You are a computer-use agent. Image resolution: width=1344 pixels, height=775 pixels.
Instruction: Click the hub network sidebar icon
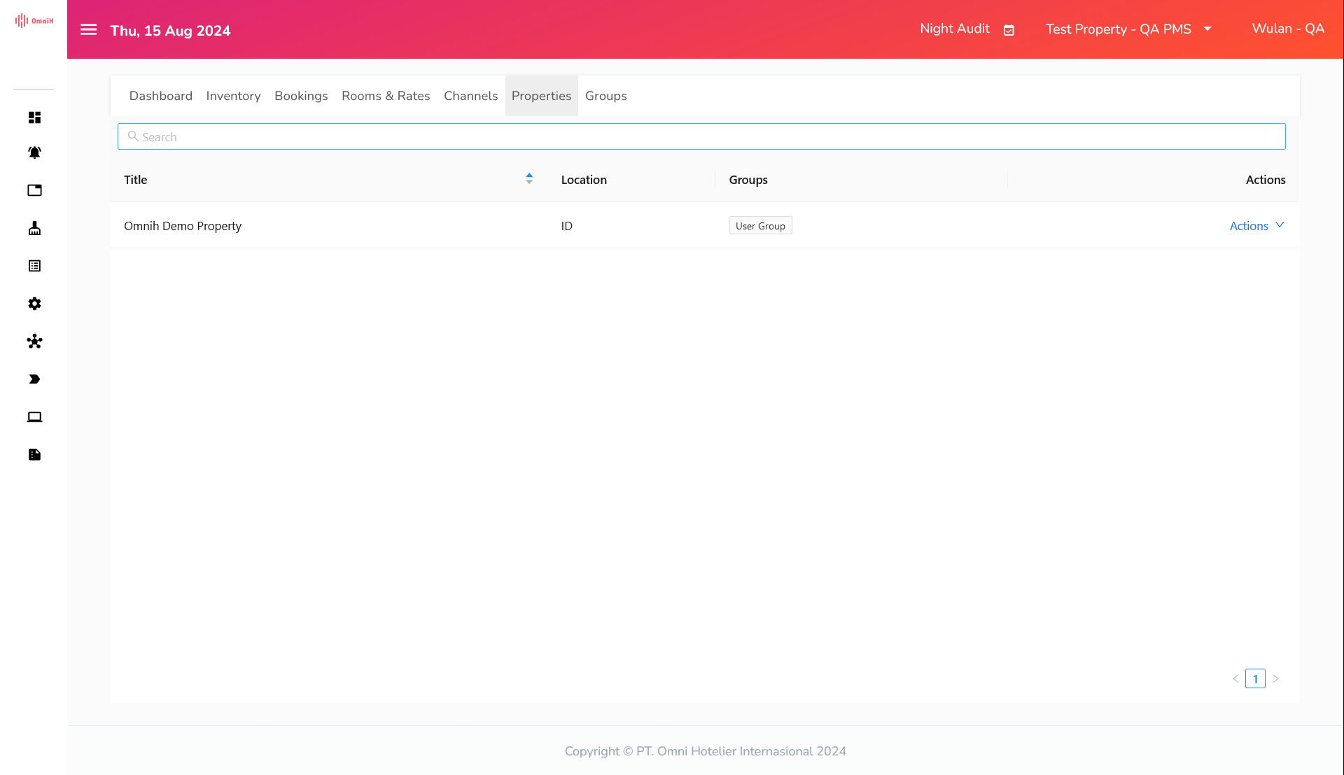pos(34,341)
